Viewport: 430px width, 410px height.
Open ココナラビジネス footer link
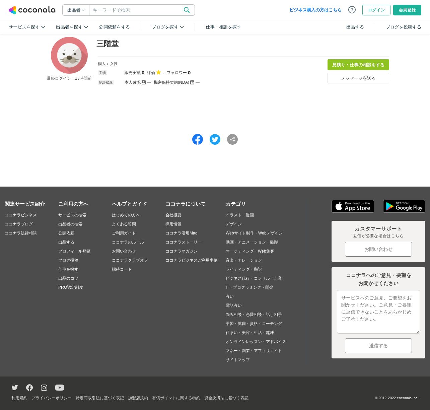coord(21,215)
